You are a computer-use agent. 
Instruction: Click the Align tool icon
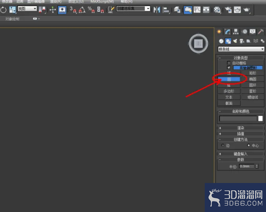pos(166,10)
